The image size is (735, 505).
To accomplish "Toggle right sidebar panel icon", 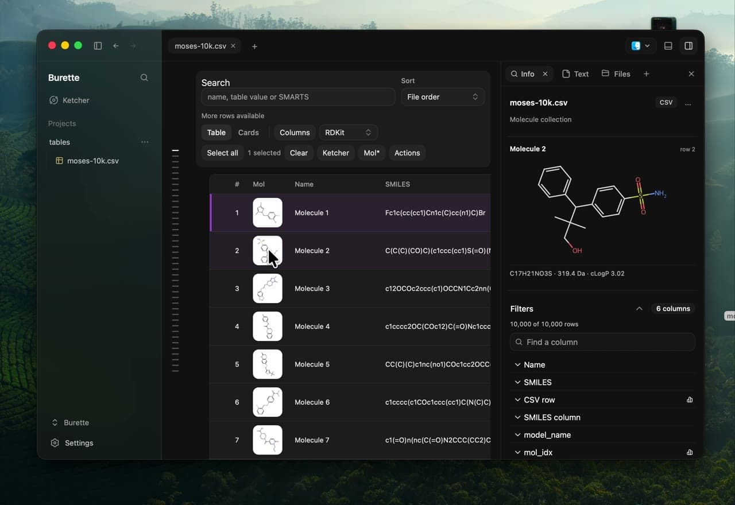I will (688, 46).
